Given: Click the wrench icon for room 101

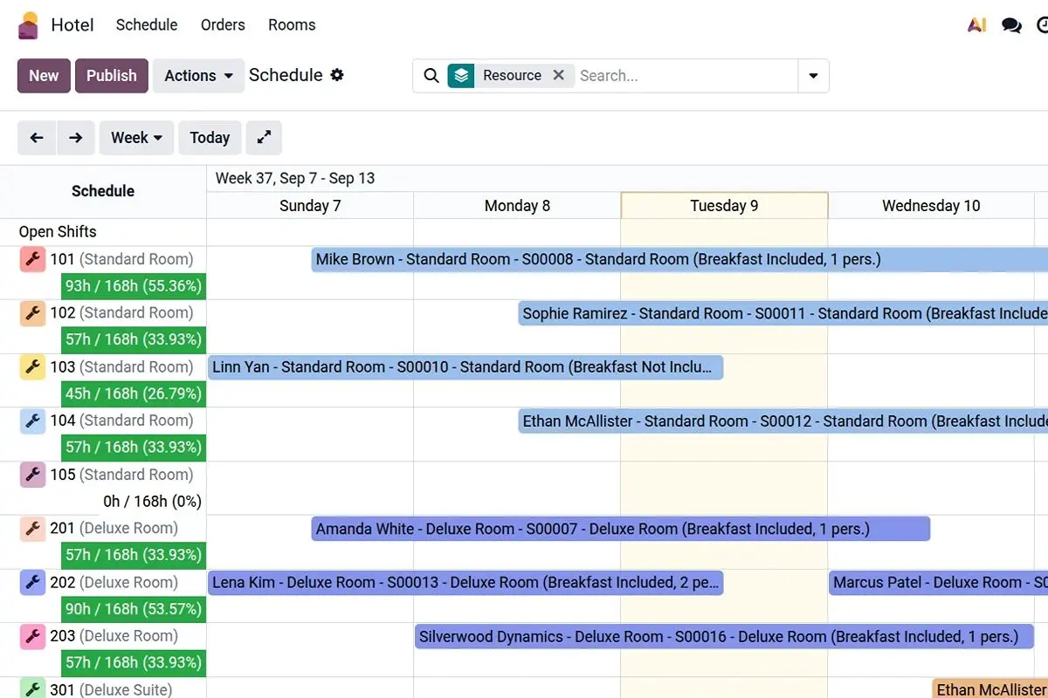Looking at the screenshot, I should pyautogui.click(x=33, y=259).
